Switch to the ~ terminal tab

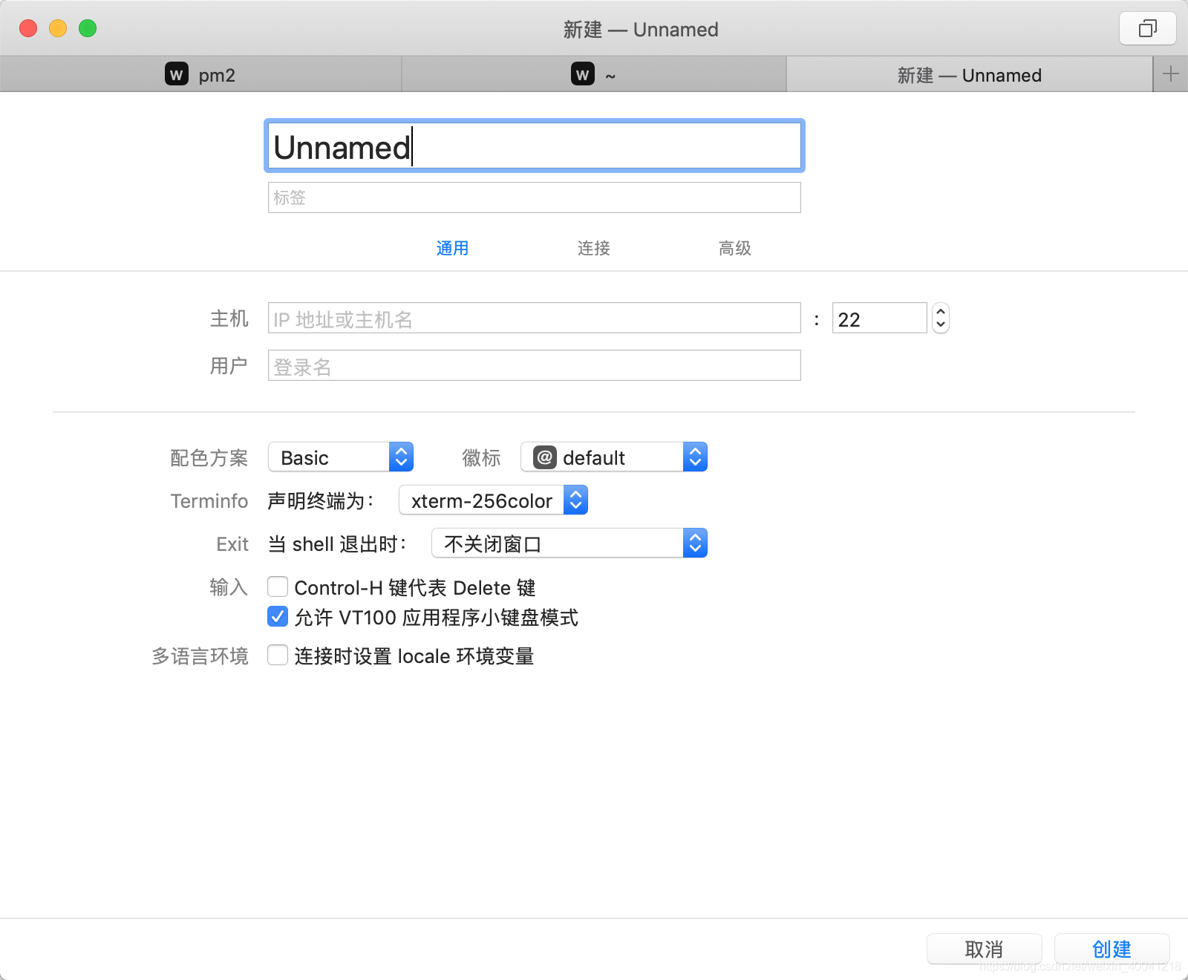click(x=594, y=74)
